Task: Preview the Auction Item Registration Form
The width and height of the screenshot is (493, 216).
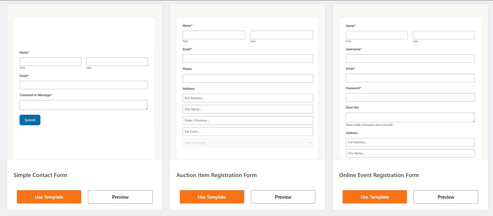Action: point(283,197)
